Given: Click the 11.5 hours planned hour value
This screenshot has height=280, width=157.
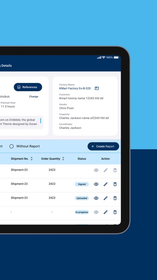Looking at the screenshot, I should point(8,107).
